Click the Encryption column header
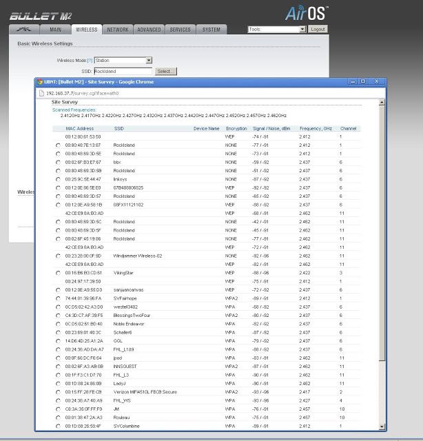Screen dimensions: 423x441 [236, 129]
